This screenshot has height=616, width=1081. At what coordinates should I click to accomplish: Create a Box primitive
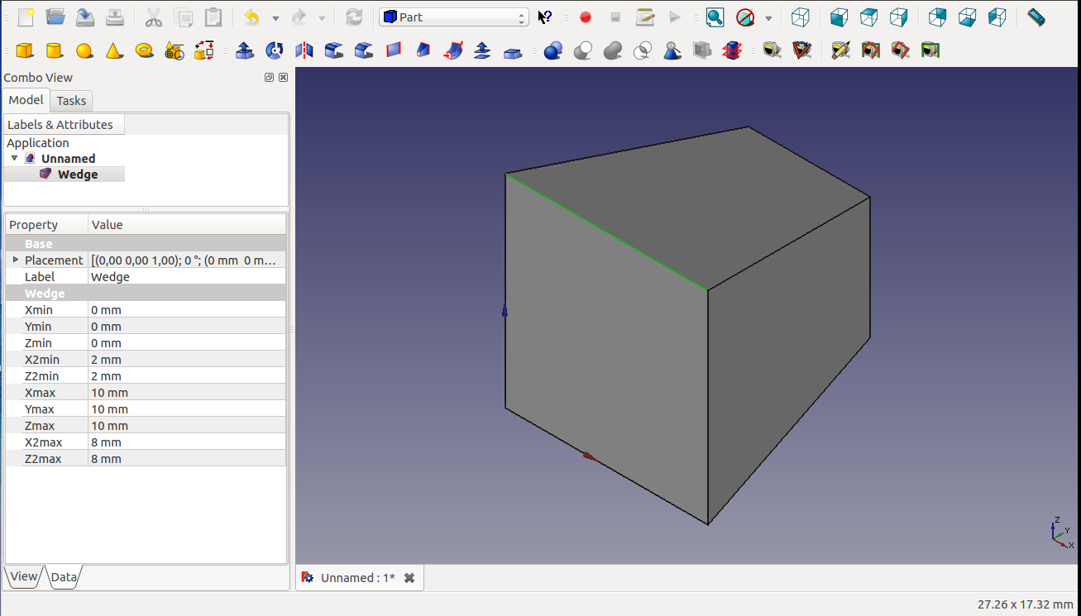click(x=25, y=51)
